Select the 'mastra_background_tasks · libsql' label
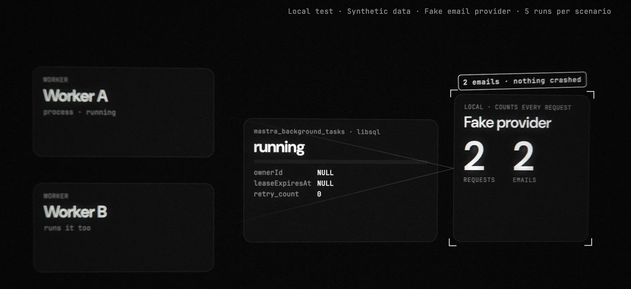The image size is (631, 289). [317, 132]
